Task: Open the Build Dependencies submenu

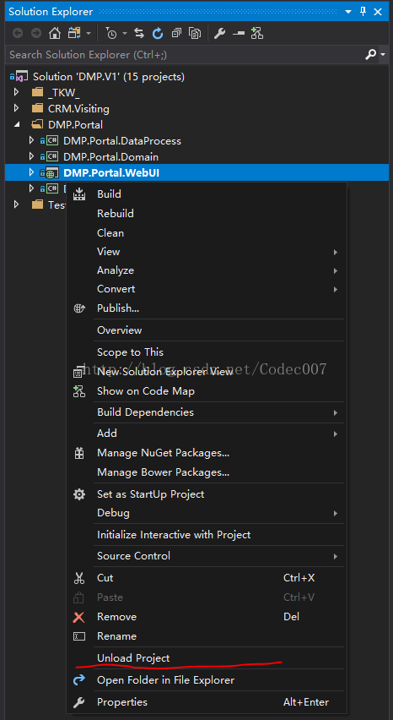Action: click(206, 412)
